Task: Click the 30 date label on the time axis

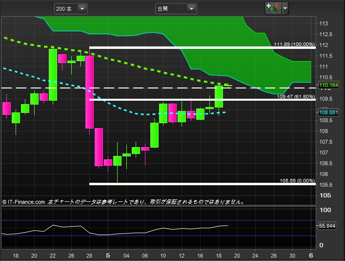Action: (292, 256)
